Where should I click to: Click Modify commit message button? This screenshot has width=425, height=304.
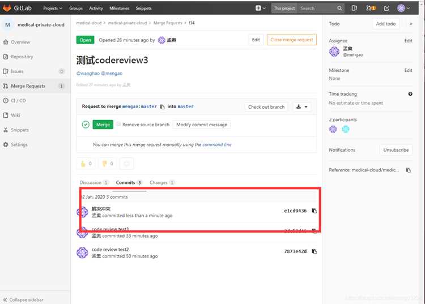click(202, 125)
